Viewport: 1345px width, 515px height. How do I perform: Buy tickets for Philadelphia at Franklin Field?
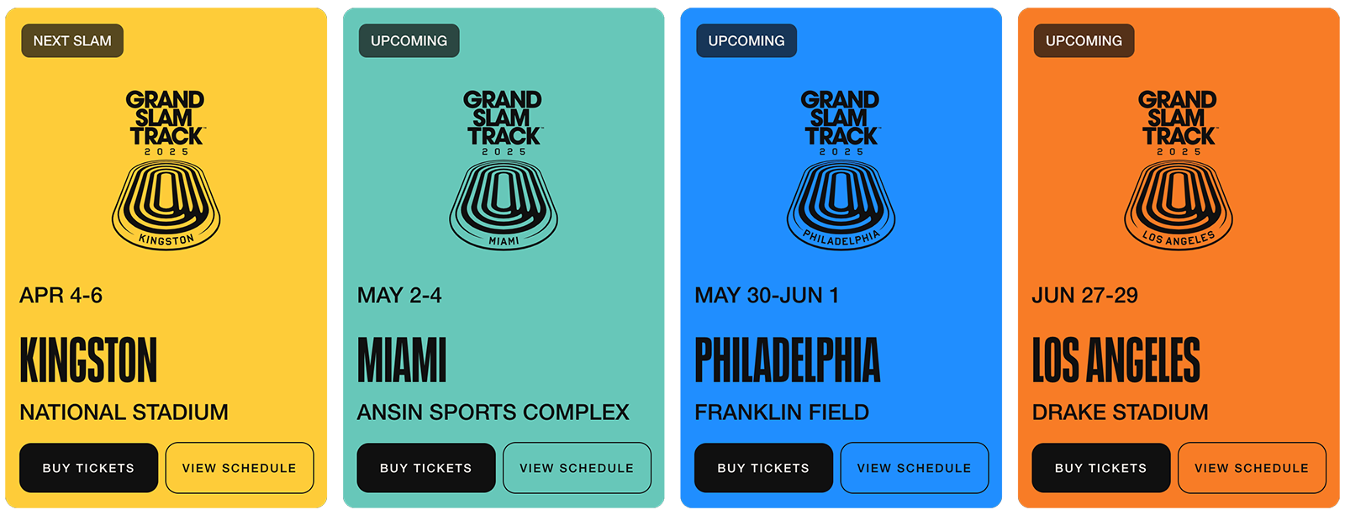click(763, 468)
